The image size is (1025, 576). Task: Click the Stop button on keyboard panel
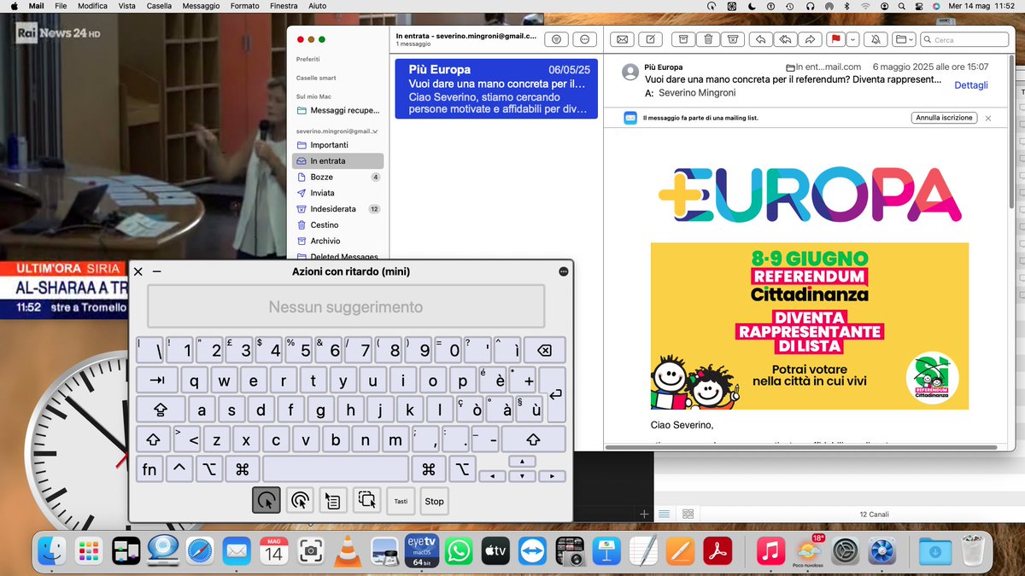pyautogui.click(x=435, y=501)
